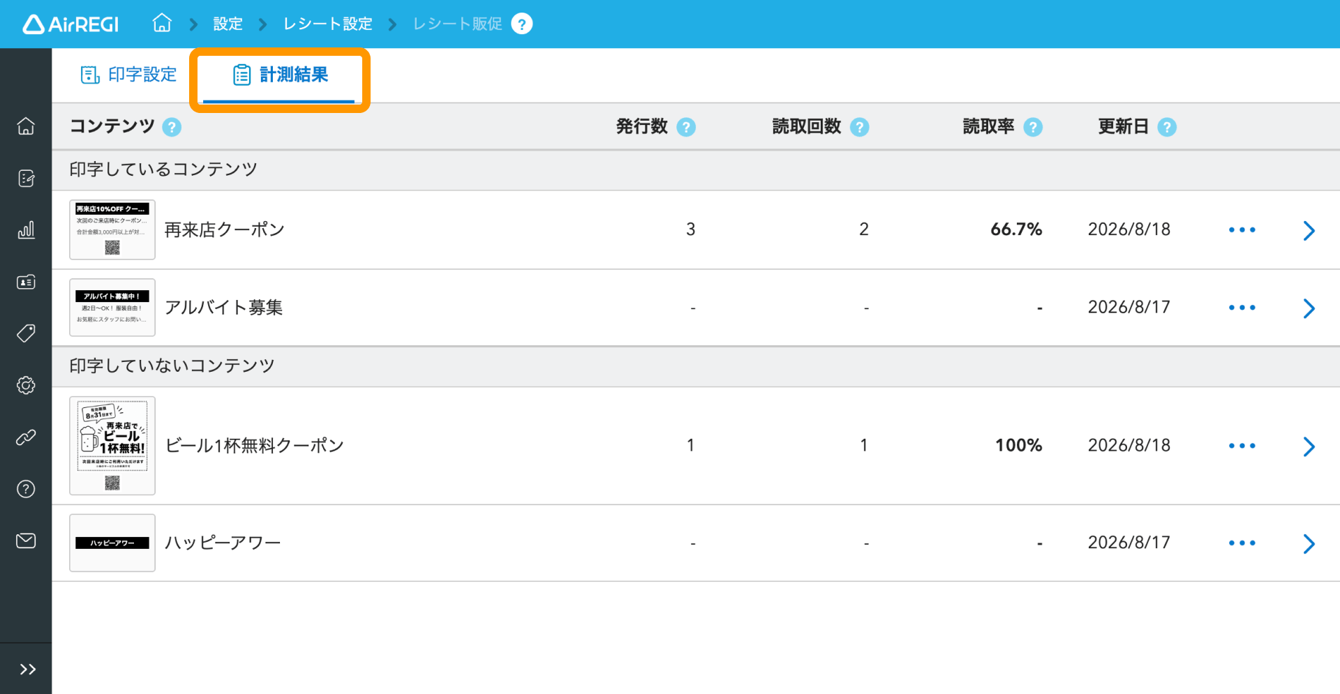Screen dimensions: 1340x694
Task: Open ビール1杯無料クーポン details via chevron
Action: tap(1309, 446)
